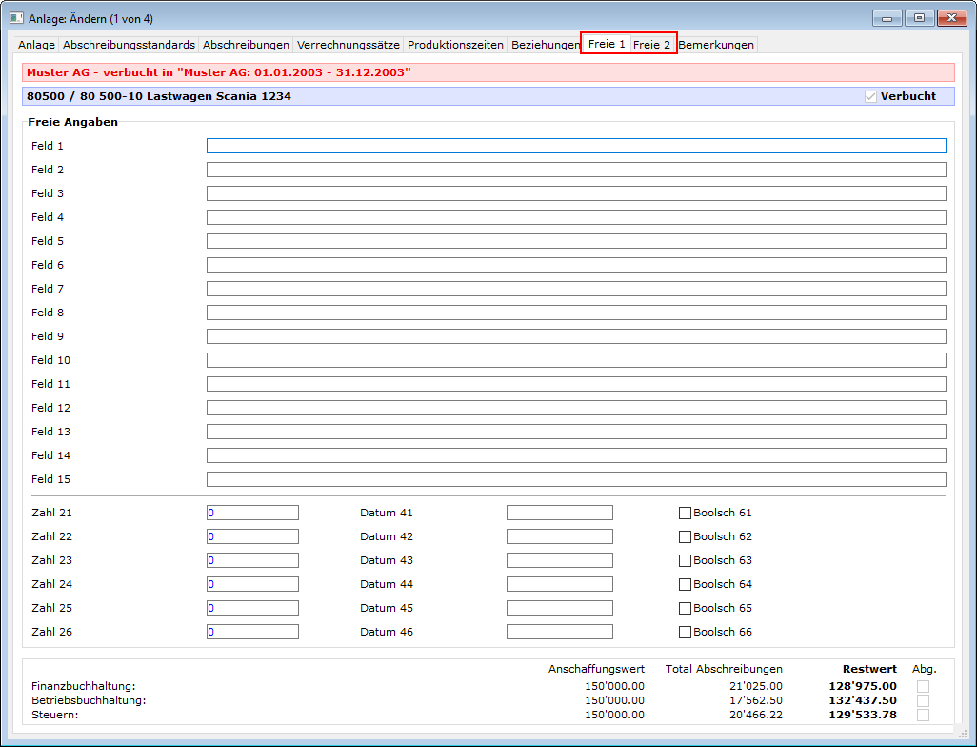This screenshot has height=747, width=977.
Task: Switch to the Freie 2 tab
Action: click(x=652, y=45)
